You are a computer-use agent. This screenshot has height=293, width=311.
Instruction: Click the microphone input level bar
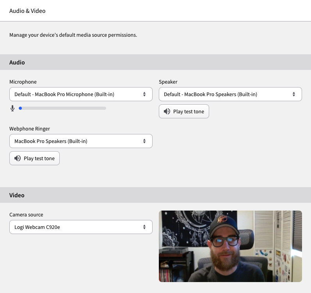click(x=62, y=108)
